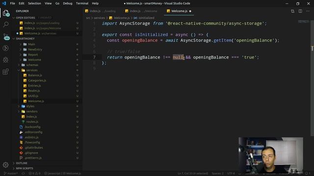Viewport: 314px width, 176px height.
Task: Open Source Control view with pending changes badge
Action: [6, 37]
